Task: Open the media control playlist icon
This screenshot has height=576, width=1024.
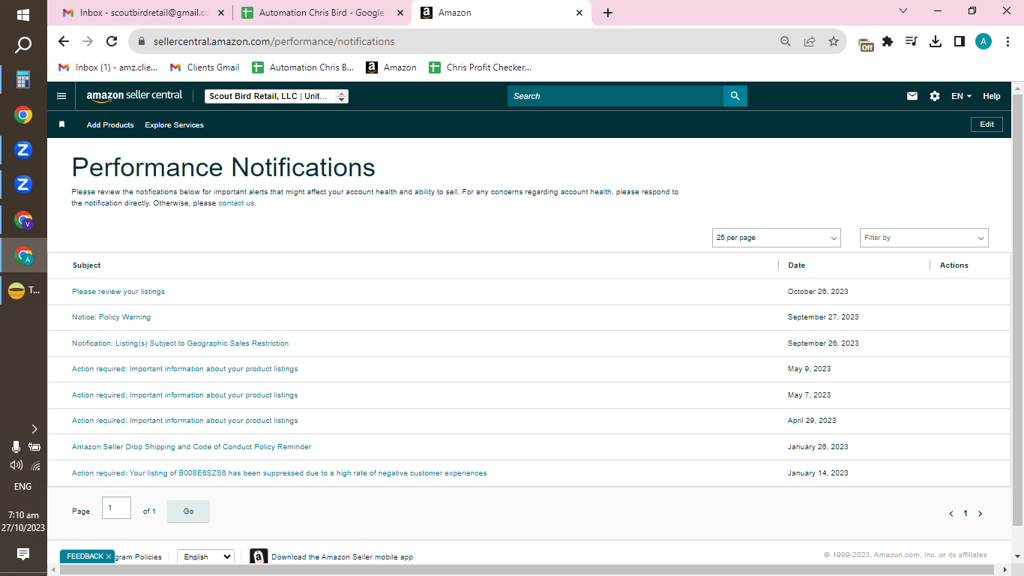Action: [912, 41]
